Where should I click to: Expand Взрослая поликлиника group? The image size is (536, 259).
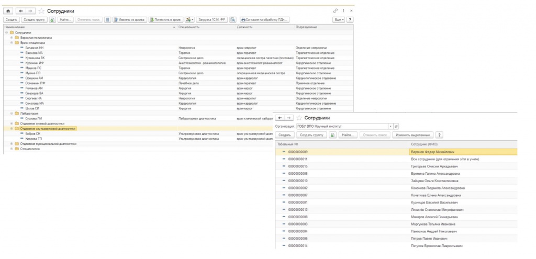[x=12, y=38]
